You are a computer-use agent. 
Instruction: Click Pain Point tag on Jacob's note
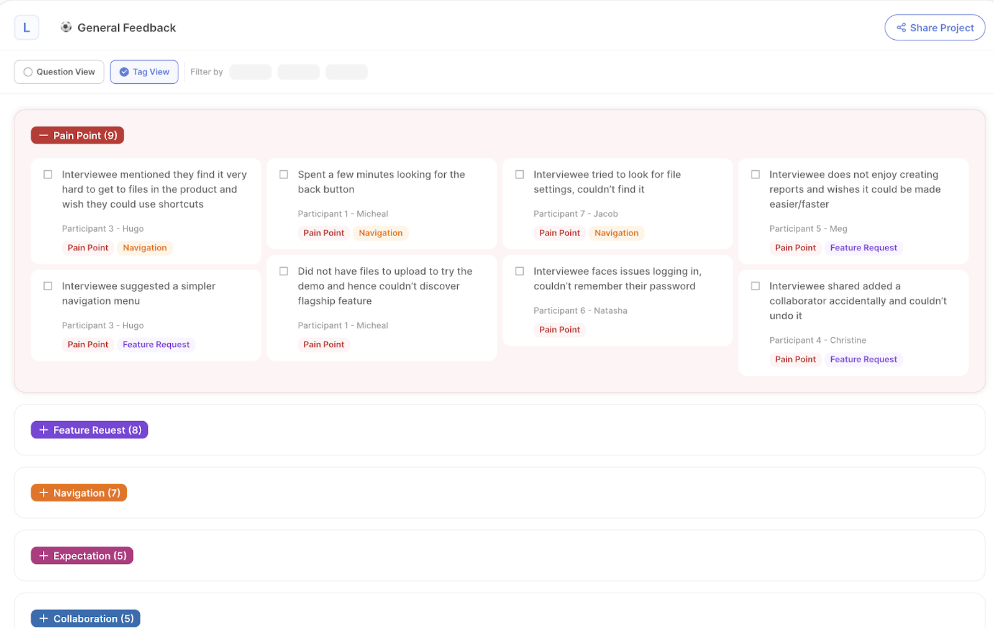560,233
